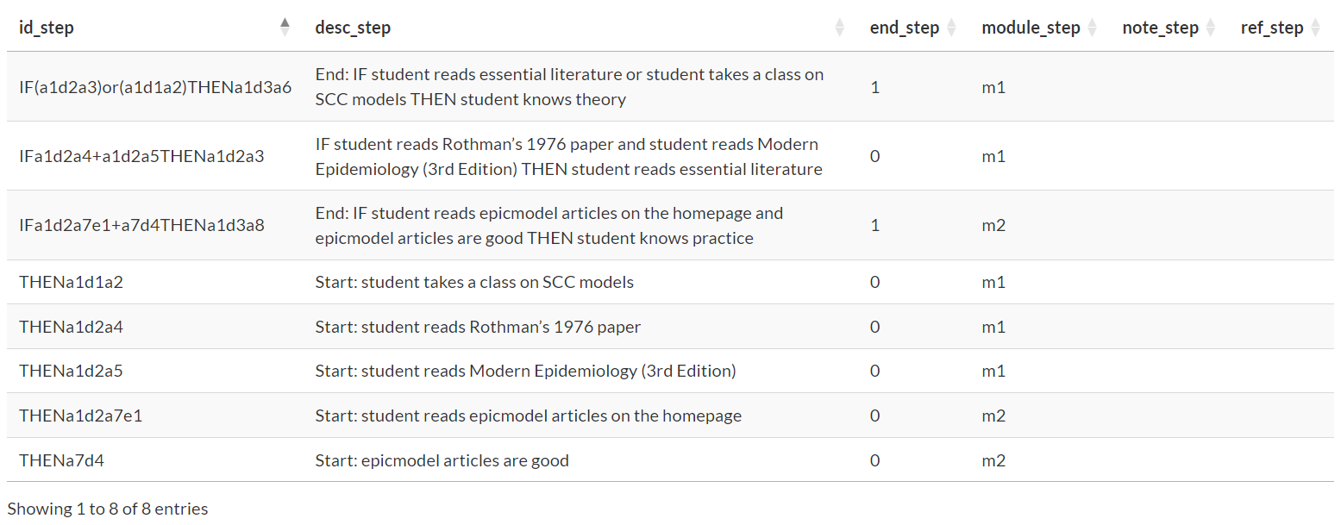This screenshot has width=1341, height=525.
Task: Select "Start: student takes a class on SCC models"
Action: click(474, 282)
